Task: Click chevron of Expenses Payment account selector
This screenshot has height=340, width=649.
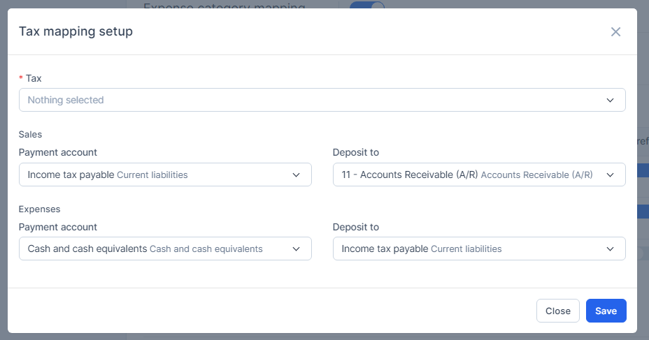Action: click(x=296, y=249)
